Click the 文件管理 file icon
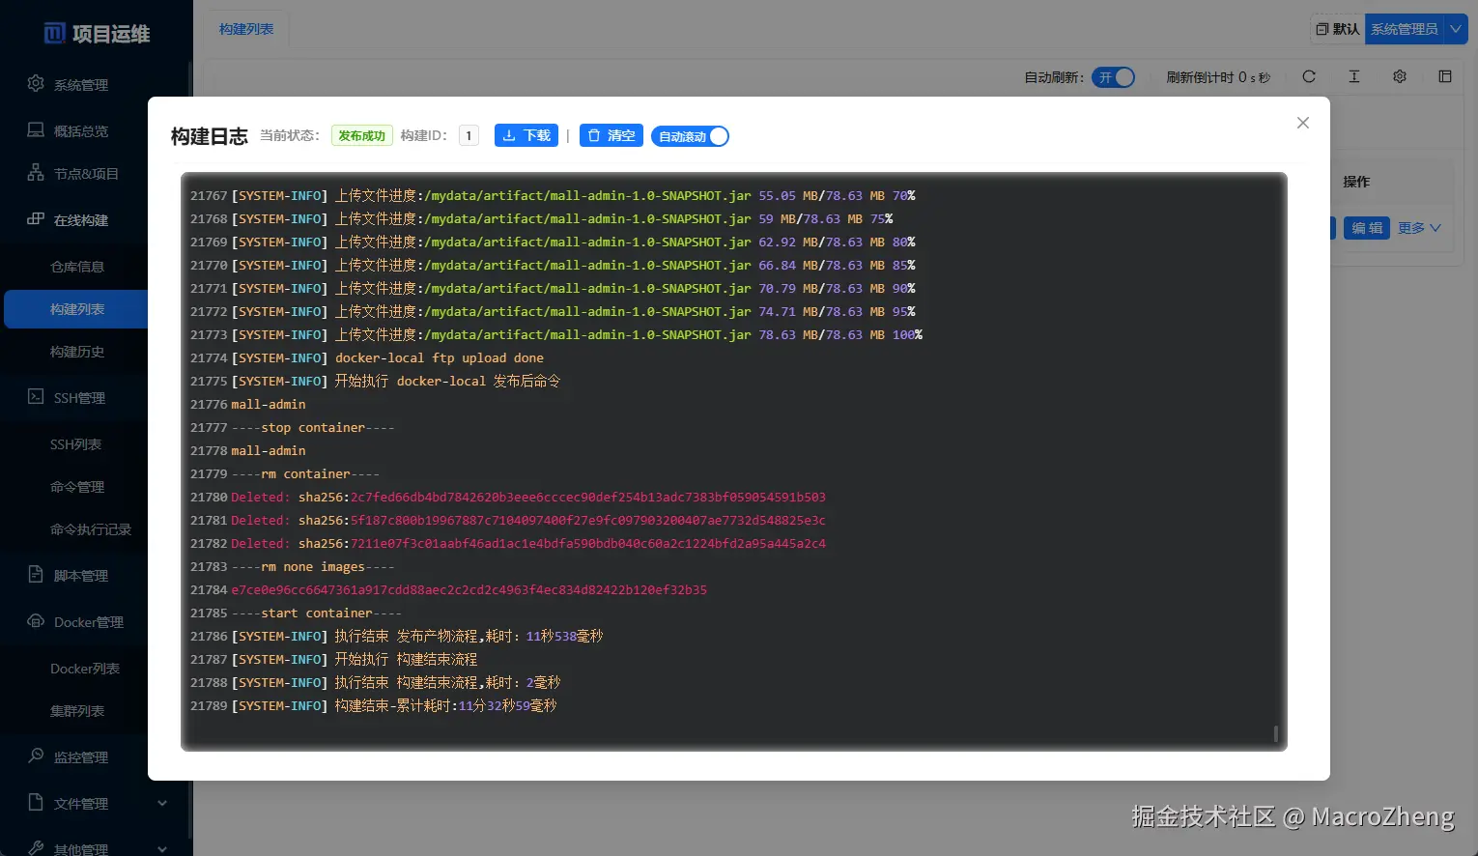This screenshot has width=1478, height=856. pos(36,802)
